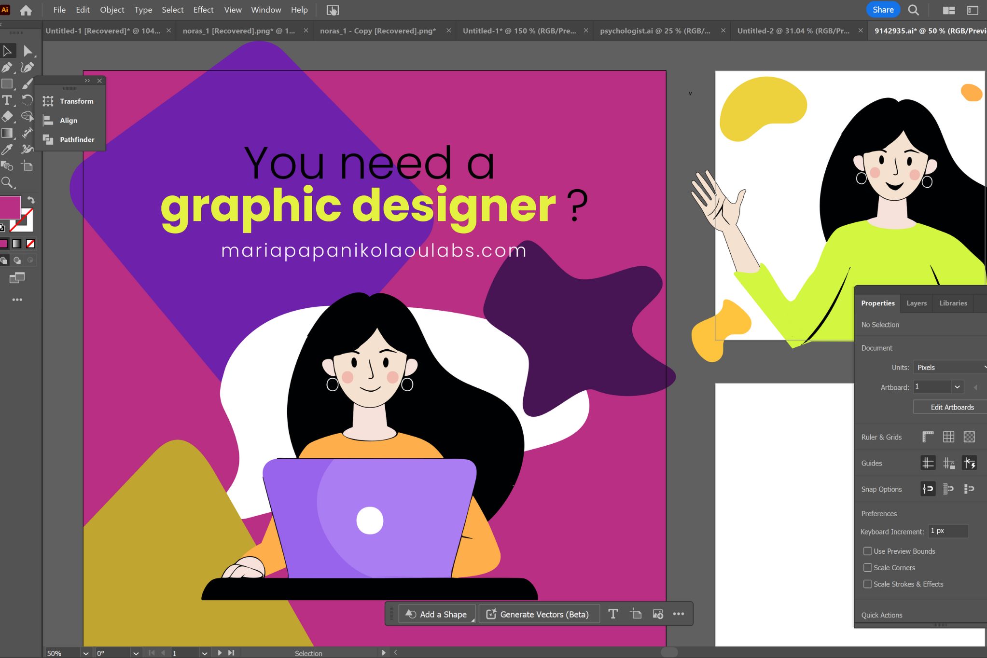Enable Use Preview Bounds checkbox

click(868, 551)
